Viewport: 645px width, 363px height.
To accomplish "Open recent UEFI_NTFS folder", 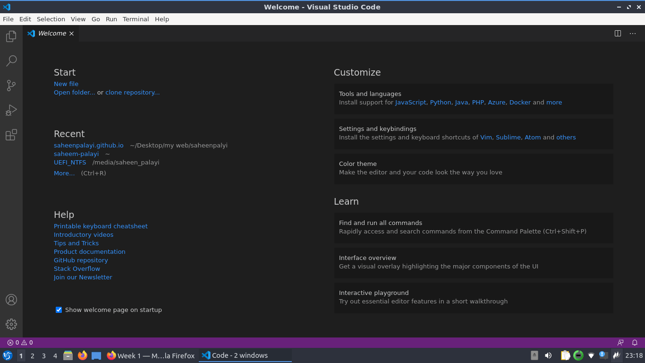I will pos(70,163).
